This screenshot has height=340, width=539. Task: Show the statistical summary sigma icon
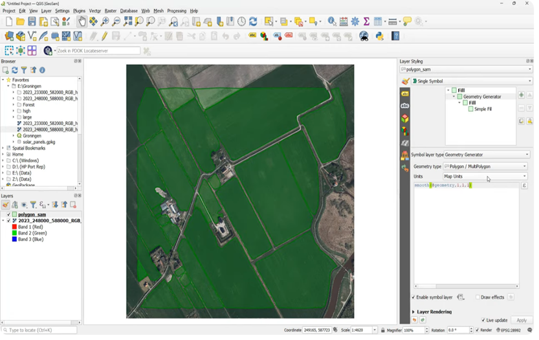[x=366, y=21]
